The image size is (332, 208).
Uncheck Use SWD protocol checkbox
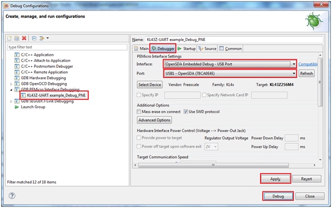click(x=185, y=112)
